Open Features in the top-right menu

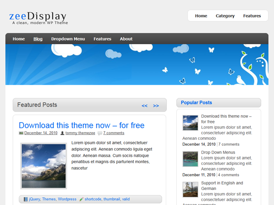tap(252, 16)
